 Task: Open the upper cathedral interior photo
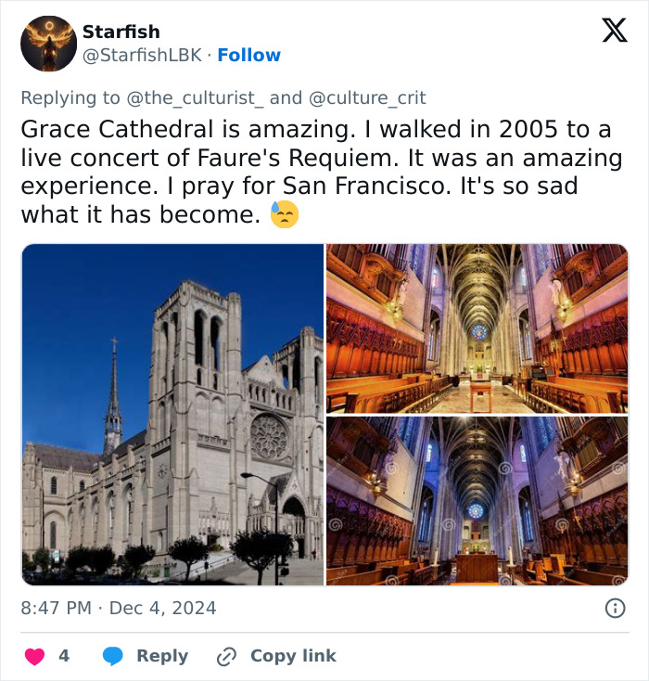click(x=477, y=328)
